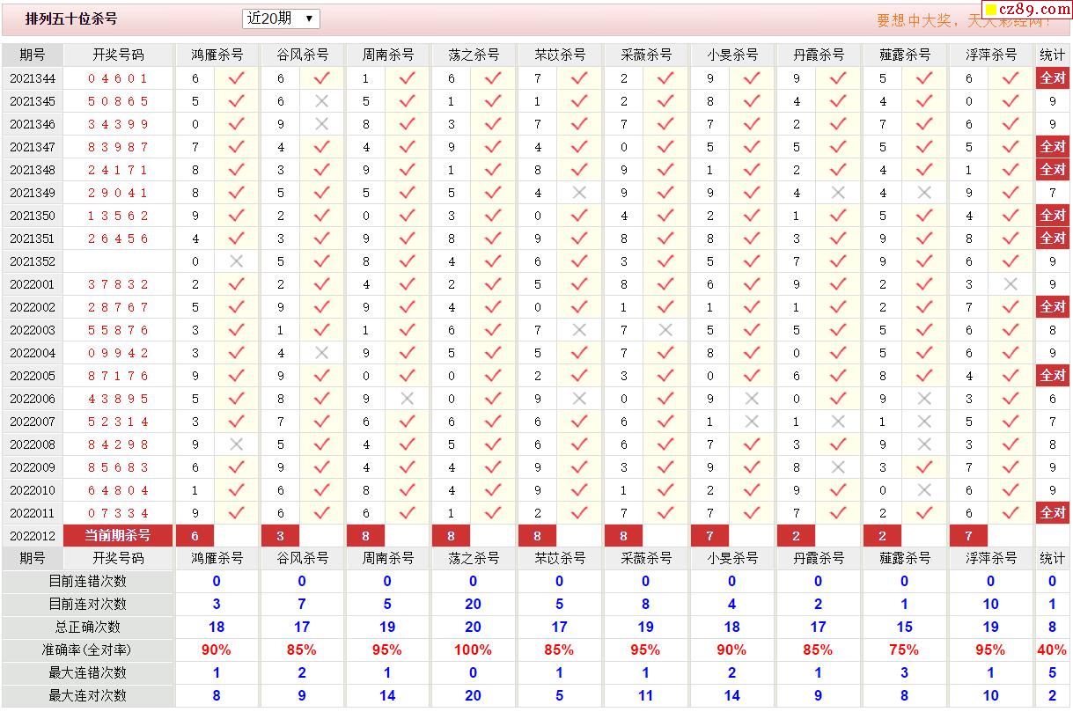Select the 周南杀号 top column header
Screen dimensions: 1073x712
click(x=388, y=55)
